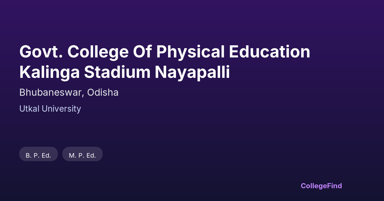Click the Utkal University affiliation text
Screen dimensions: 384x201
pos(50,109)
